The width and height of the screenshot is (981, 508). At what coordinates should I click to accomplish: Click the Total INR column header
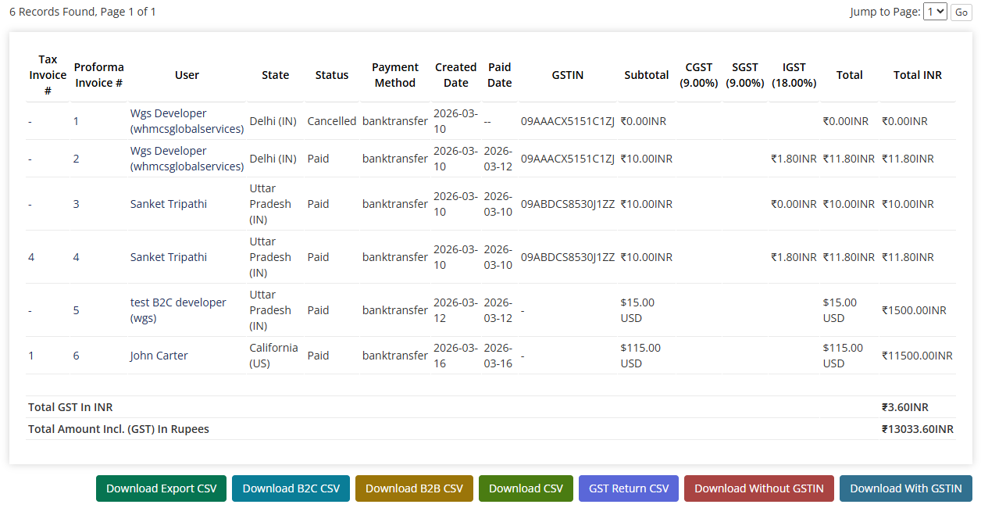[x=917, y=75]
